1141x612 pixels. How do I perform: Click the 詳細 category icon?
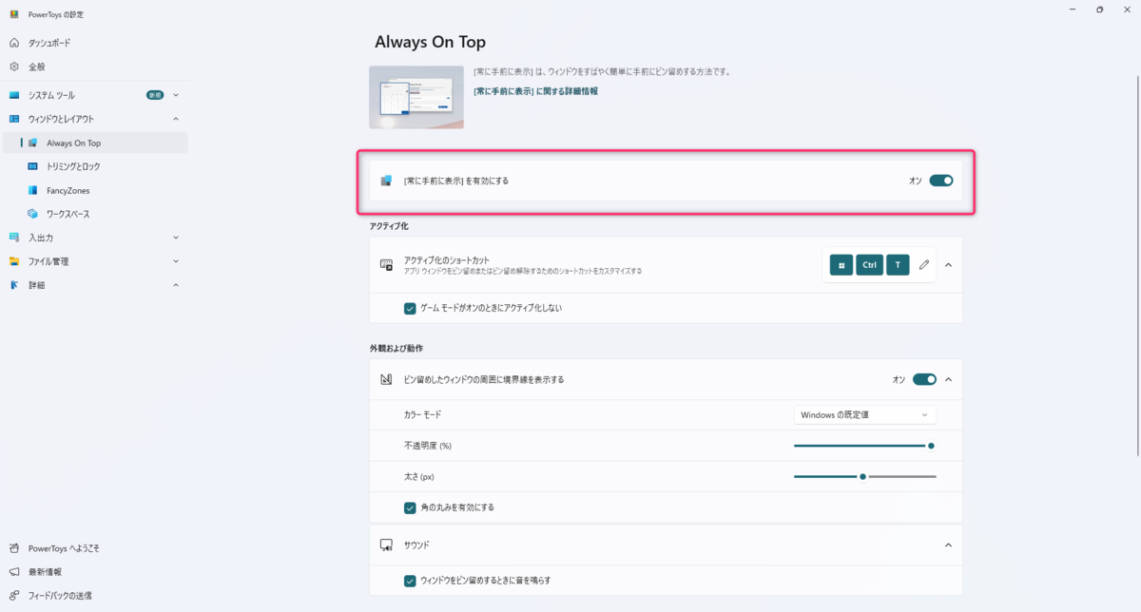(x=14, y=285)
